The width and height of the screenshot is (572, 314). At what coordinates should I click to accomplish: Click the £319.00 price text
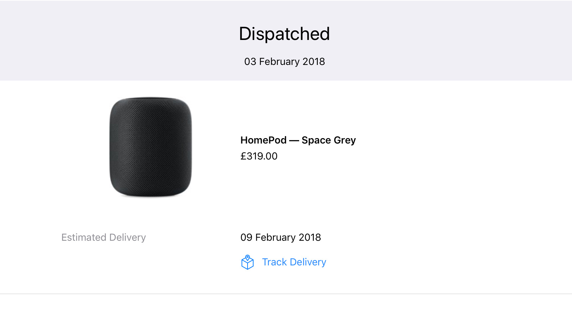259,156
